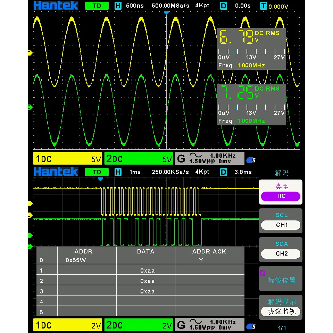Click the H timebase icon beside 500ns

(x=118, y=6)
